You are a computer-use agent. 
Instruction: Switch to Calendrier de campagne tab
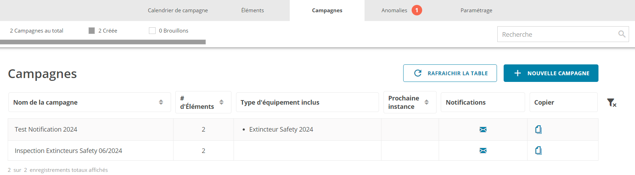coord(178,10)
